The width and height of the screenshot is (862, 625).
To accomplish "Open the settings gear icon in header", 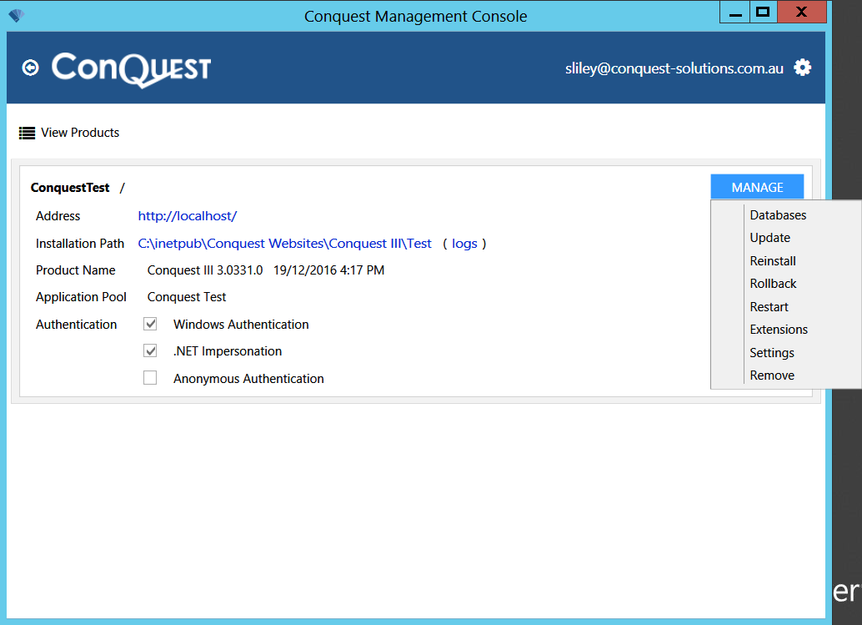I will tap(802, 68).
